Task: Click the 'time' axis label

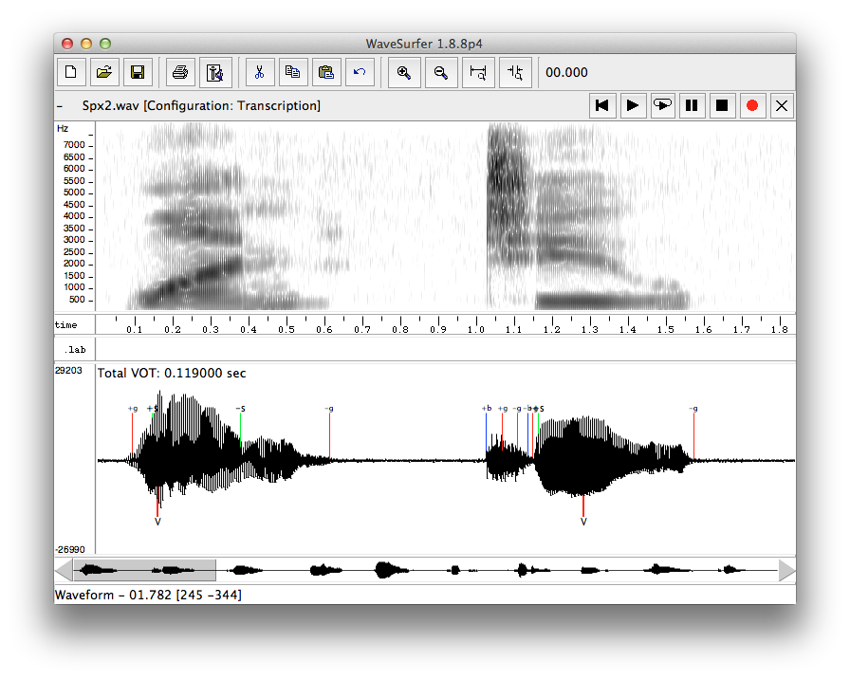Action: [66, 325]
